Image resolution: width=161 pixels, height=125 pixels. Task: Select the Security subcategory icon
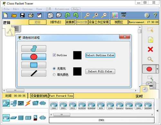point(35,118)
